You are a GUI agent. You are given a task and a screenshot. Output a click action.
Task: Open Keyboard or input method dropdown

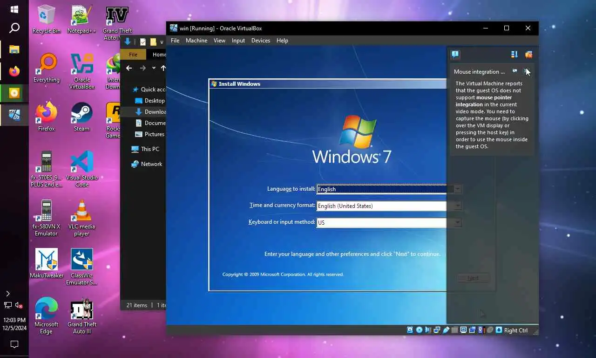pos(457,222)
